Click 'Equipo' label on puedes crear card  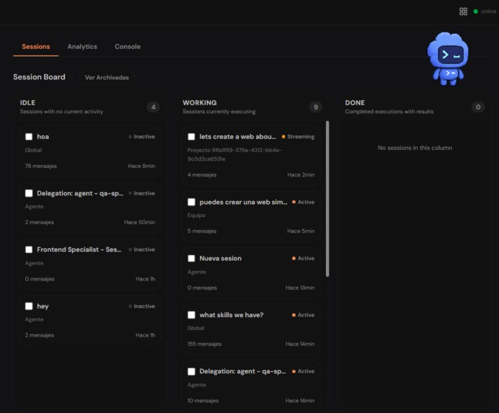pos(196,216)
